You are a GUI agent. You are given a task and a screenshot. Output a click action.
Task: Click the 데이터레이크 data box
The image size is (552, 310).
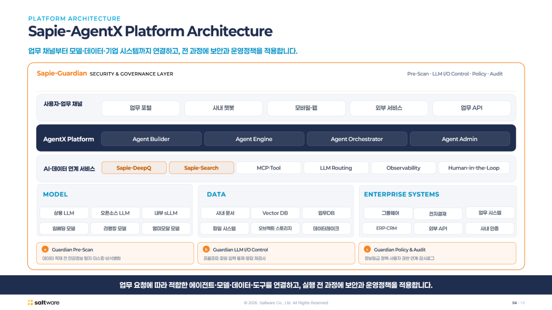pos(326,228)
